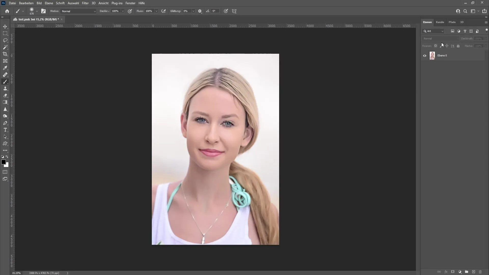489x275 pixels.
Task: Click the Ebene 0 layer thumbnail
Action: (432, 55)
